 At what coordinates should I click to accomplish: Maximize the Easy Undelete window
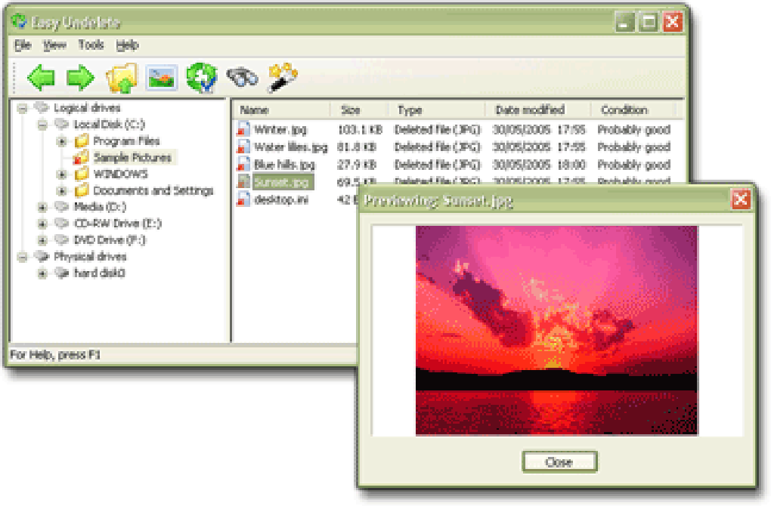click(x=649, y=22)
